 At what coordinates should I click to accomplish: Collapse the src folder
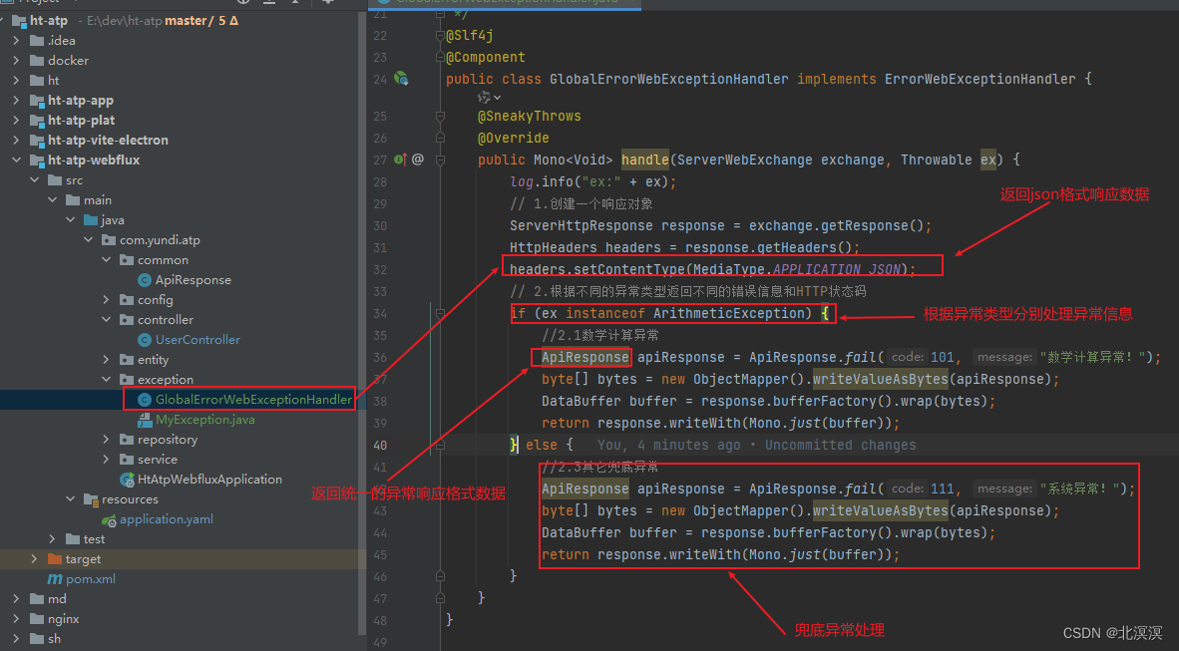35,179
